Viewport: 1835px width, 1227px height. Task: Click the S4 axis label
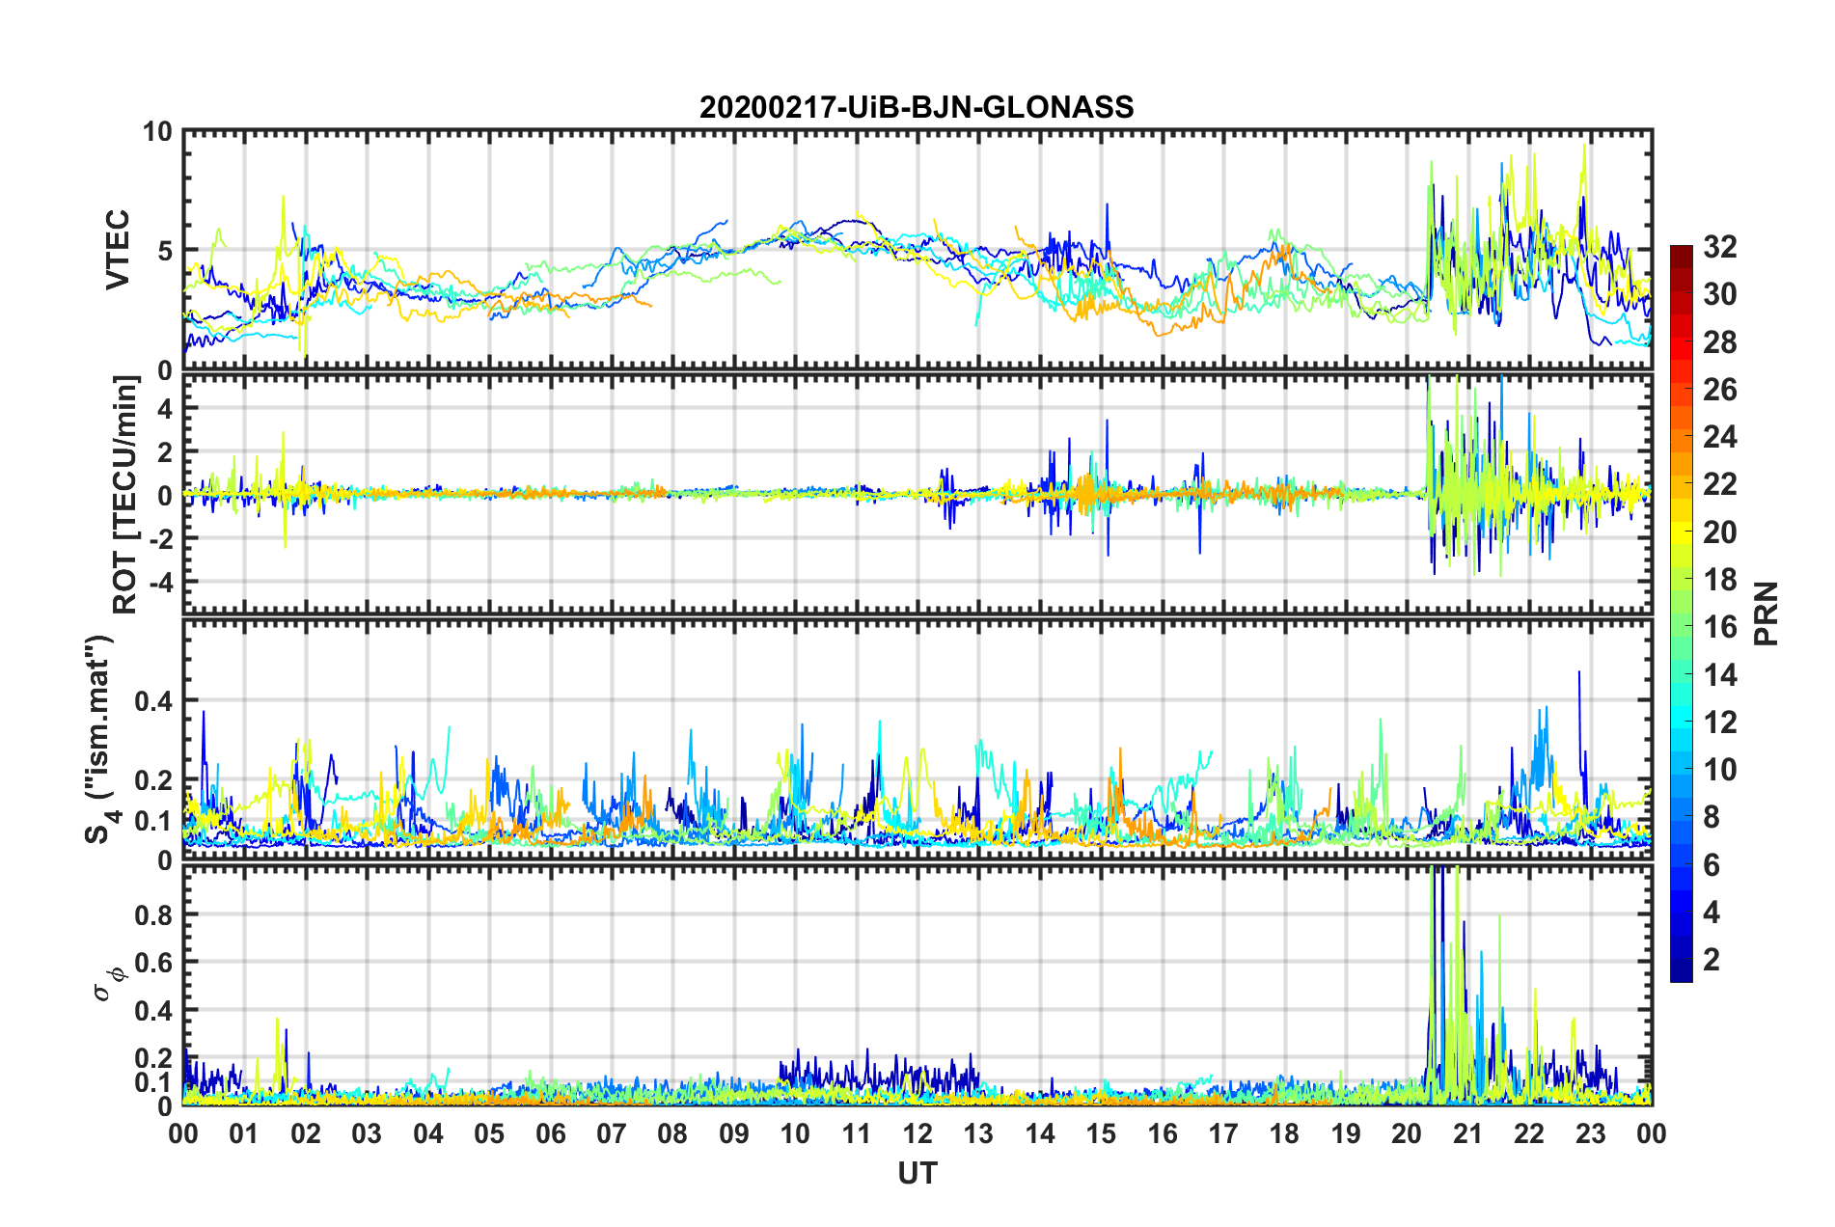(x=98, y=739)
